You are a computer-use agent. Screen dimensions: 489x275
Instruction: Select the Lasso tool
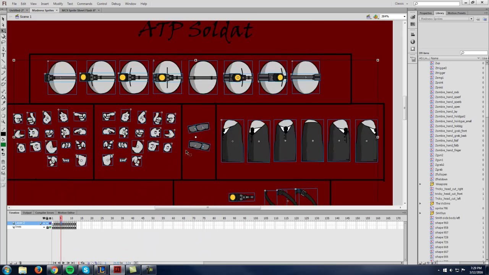4,42
